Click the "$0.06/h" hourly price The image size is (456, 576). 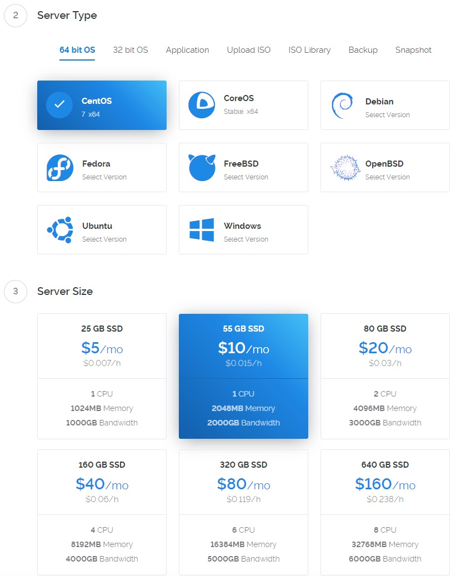[102, 499]
